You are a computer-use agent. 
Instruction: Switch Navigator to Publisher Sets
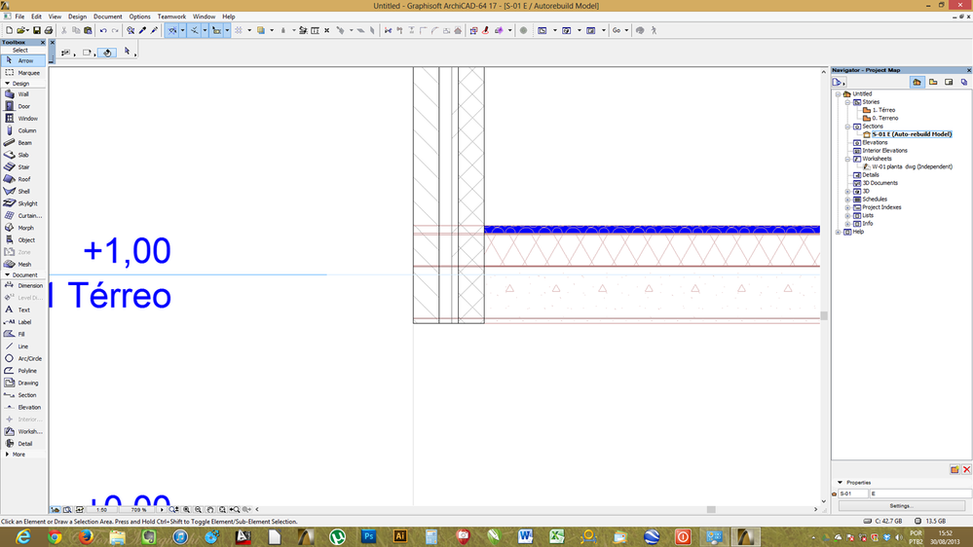coord(963,83)
